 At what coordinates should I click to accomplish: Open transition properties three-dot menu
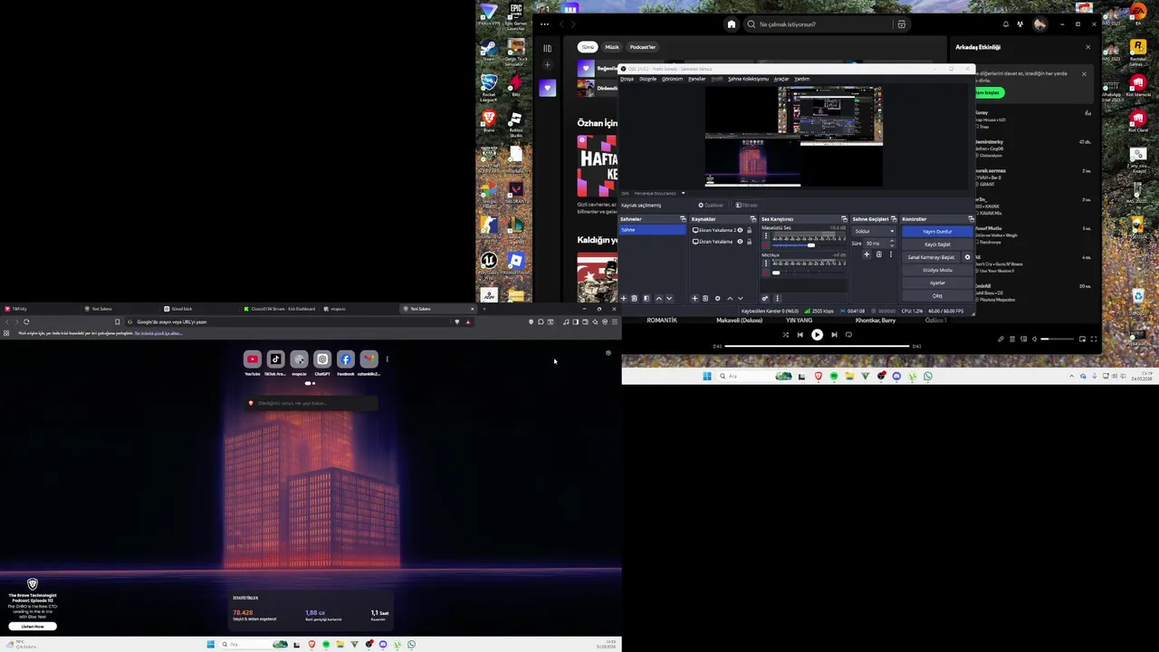point(891,254)
